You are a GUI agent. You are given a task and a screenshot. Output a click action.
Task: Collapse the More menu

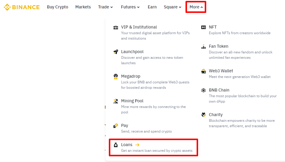point(196,7)
